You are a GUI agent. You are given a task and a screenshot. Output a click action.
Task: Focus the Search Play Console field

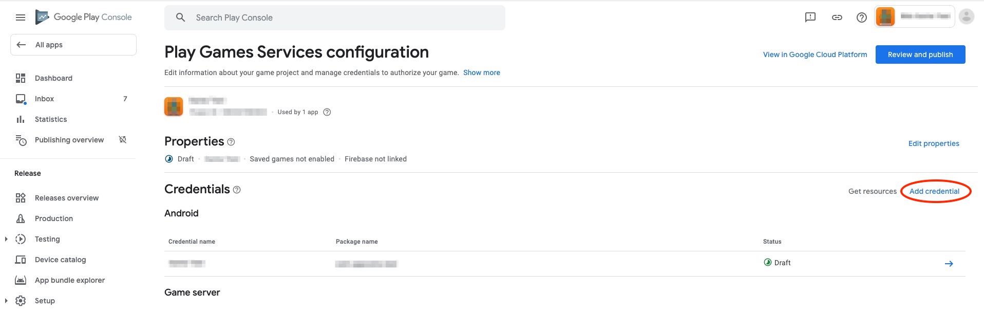335,17
